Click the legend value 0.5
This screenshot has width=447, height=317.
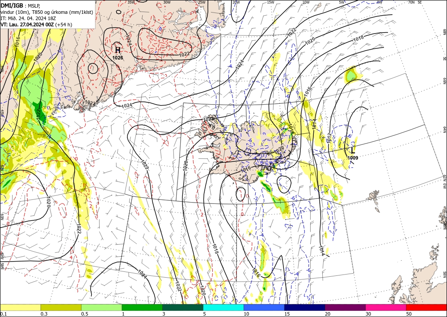point(84,314)
